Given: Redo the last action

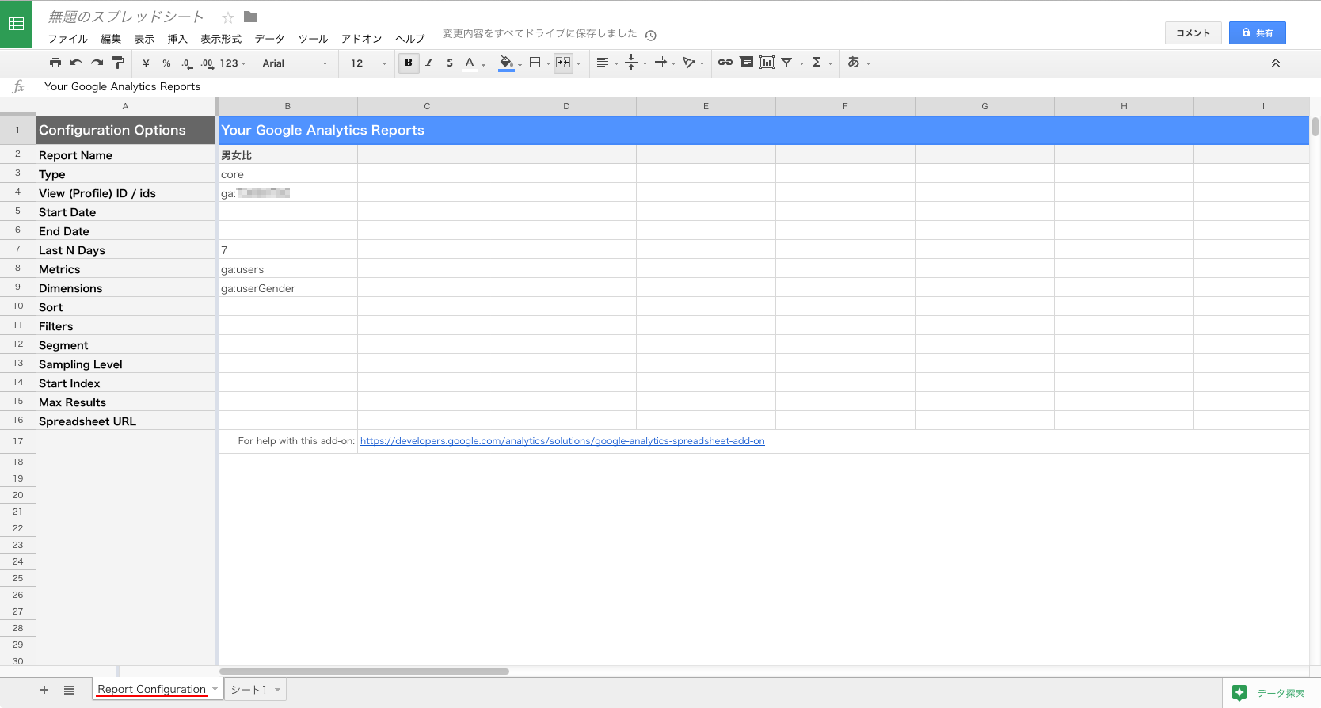Looking at the screenshot, I should click(x=97, y=63).
